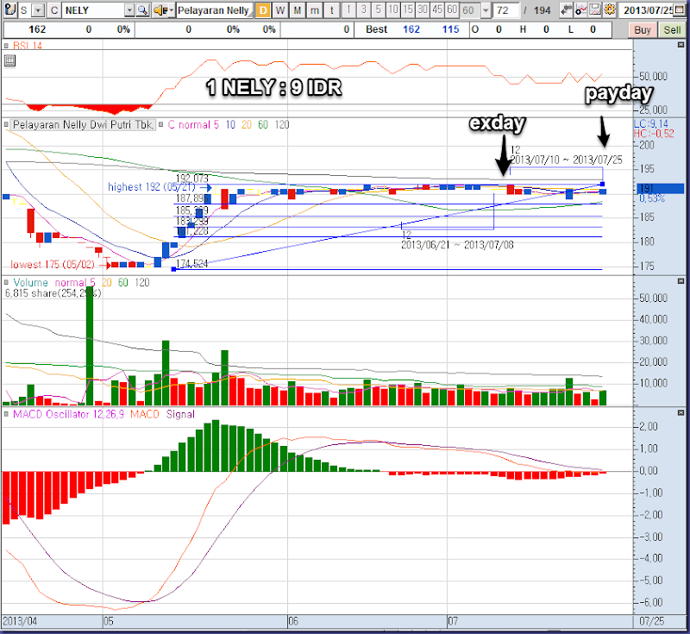Open stock search with magnifier icon
The image size is (690, 634).
[x=142, y=10]
